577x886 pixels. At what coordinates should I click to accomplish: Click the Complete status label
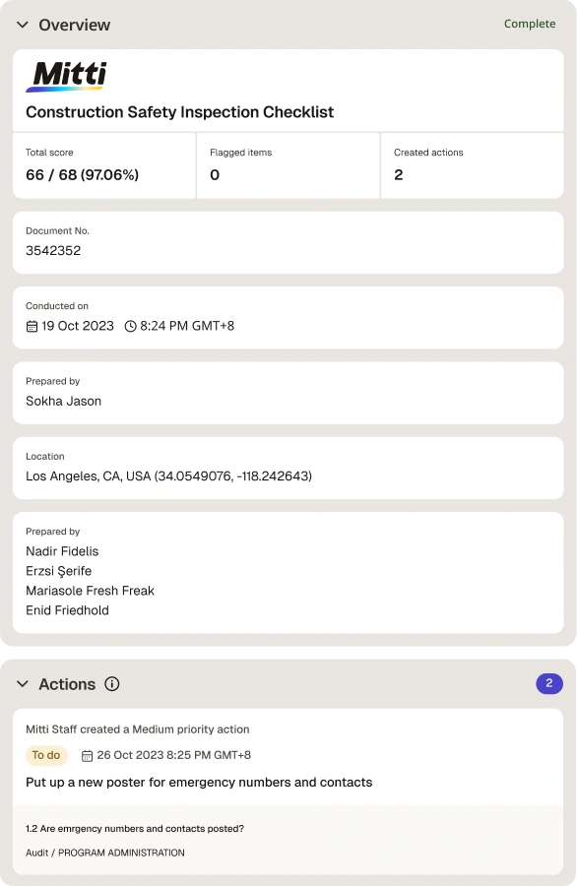pos(530,24)
